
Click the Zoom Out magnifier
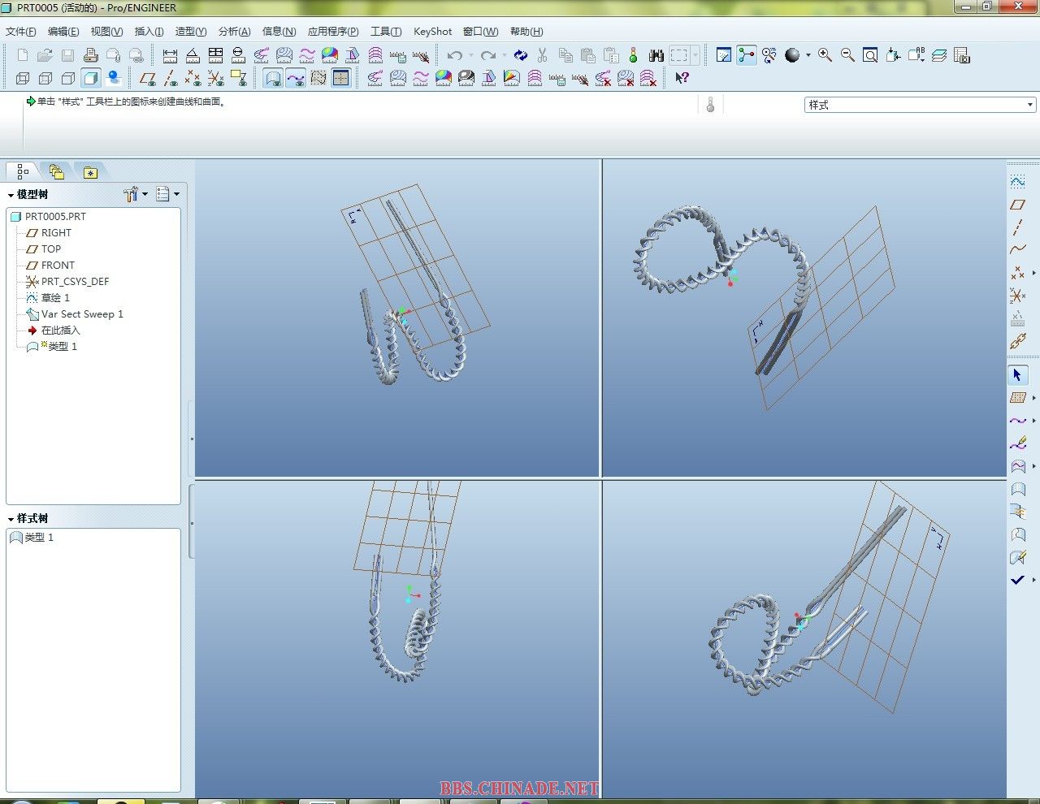point(847,55)
